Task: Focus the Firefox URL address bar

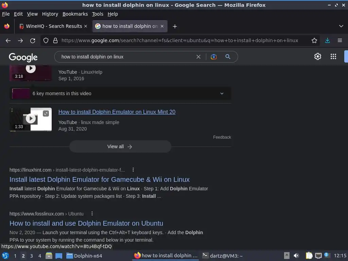Action: [x=180, y=41]
